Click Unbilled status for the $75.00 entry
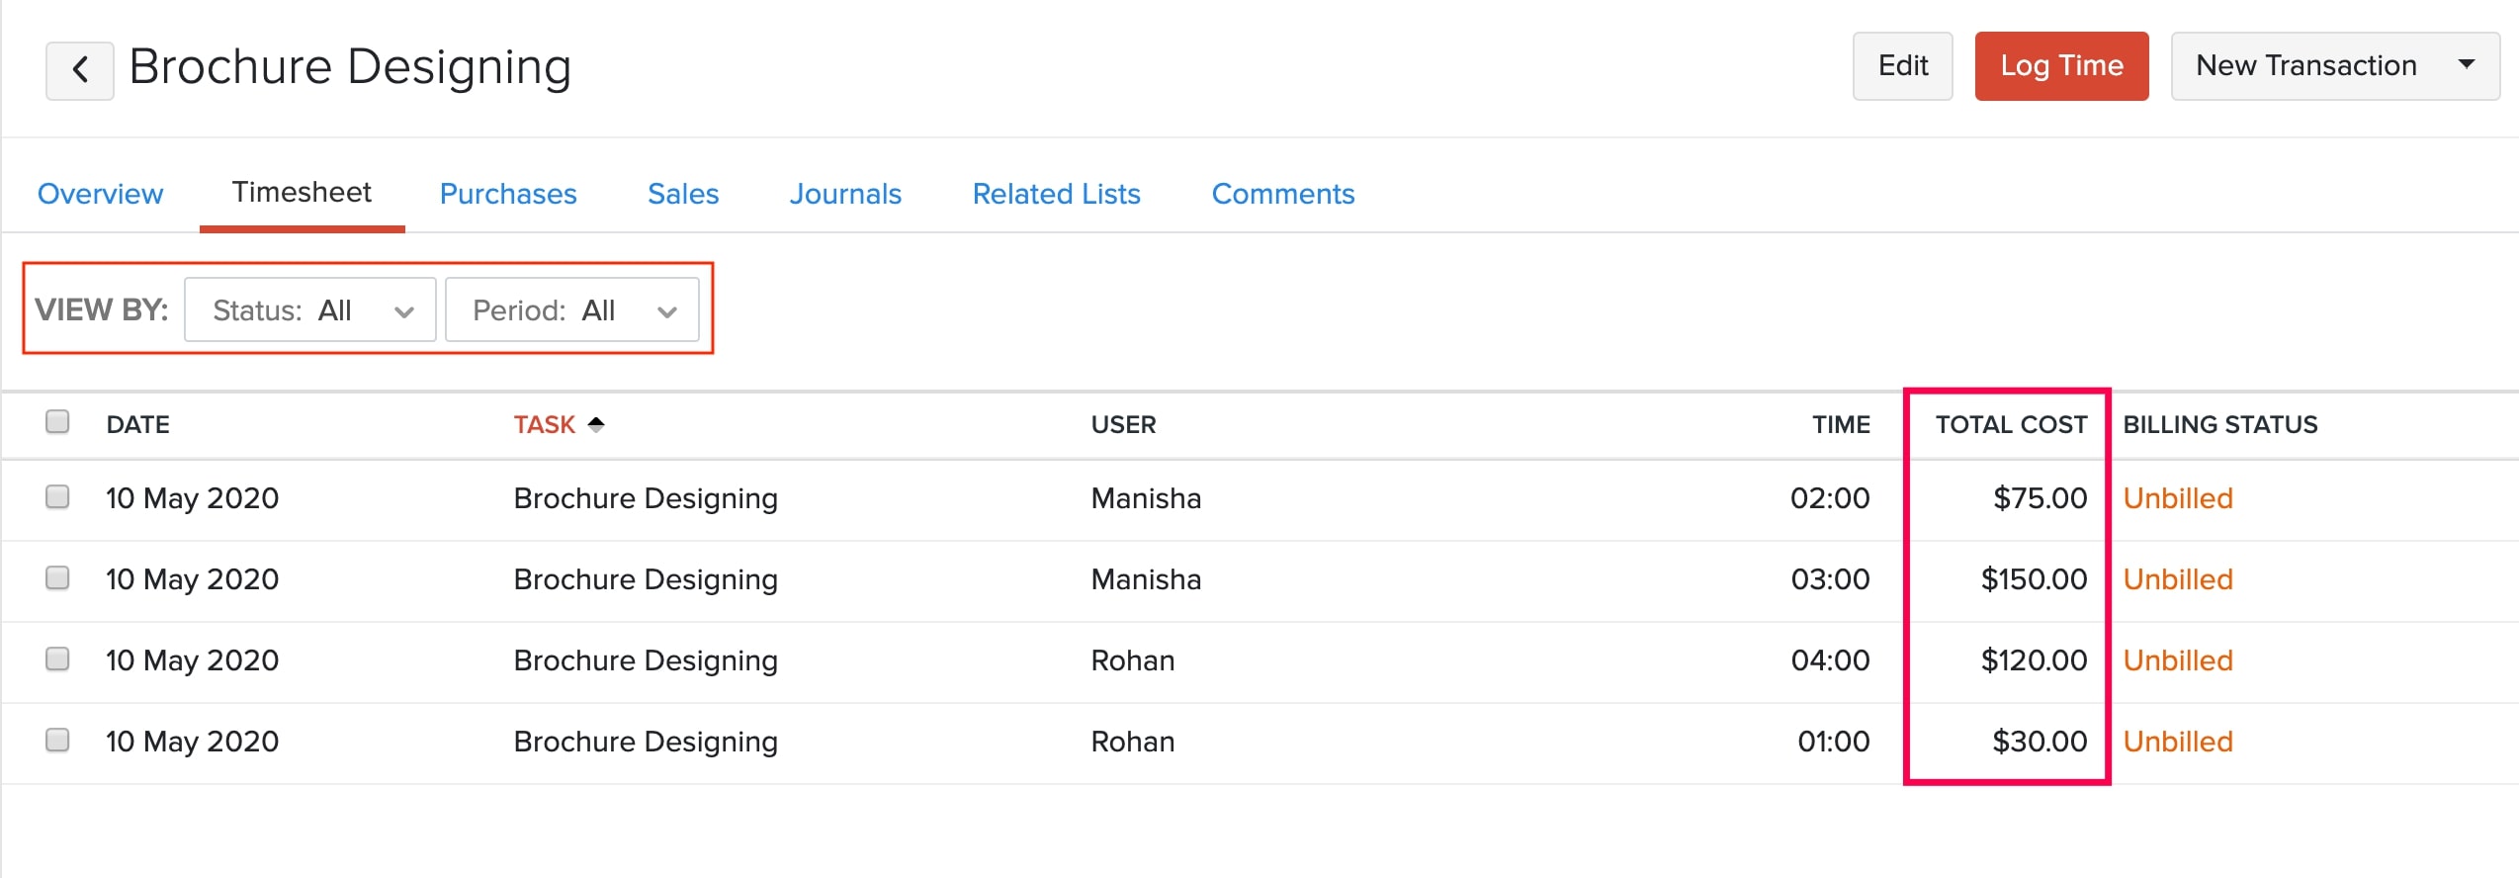2519x878 pixels. pyautogui.click(x=2178, y=498)
